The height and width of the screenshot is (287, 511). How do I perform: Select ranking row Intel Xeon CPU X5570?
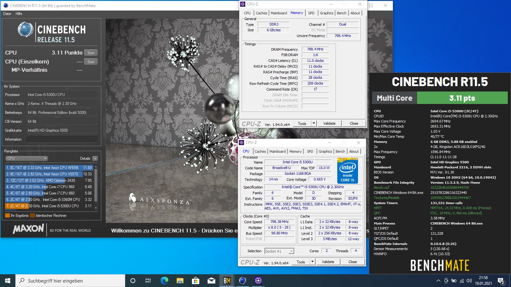(49, 174)
